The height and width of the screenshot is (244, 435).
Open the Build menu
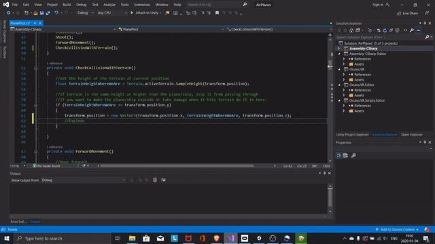[67, 5]
